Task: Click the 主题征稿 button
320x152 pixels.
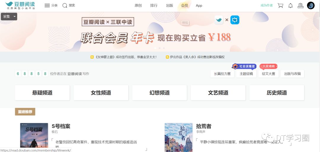Action: [x=246, y=74]
